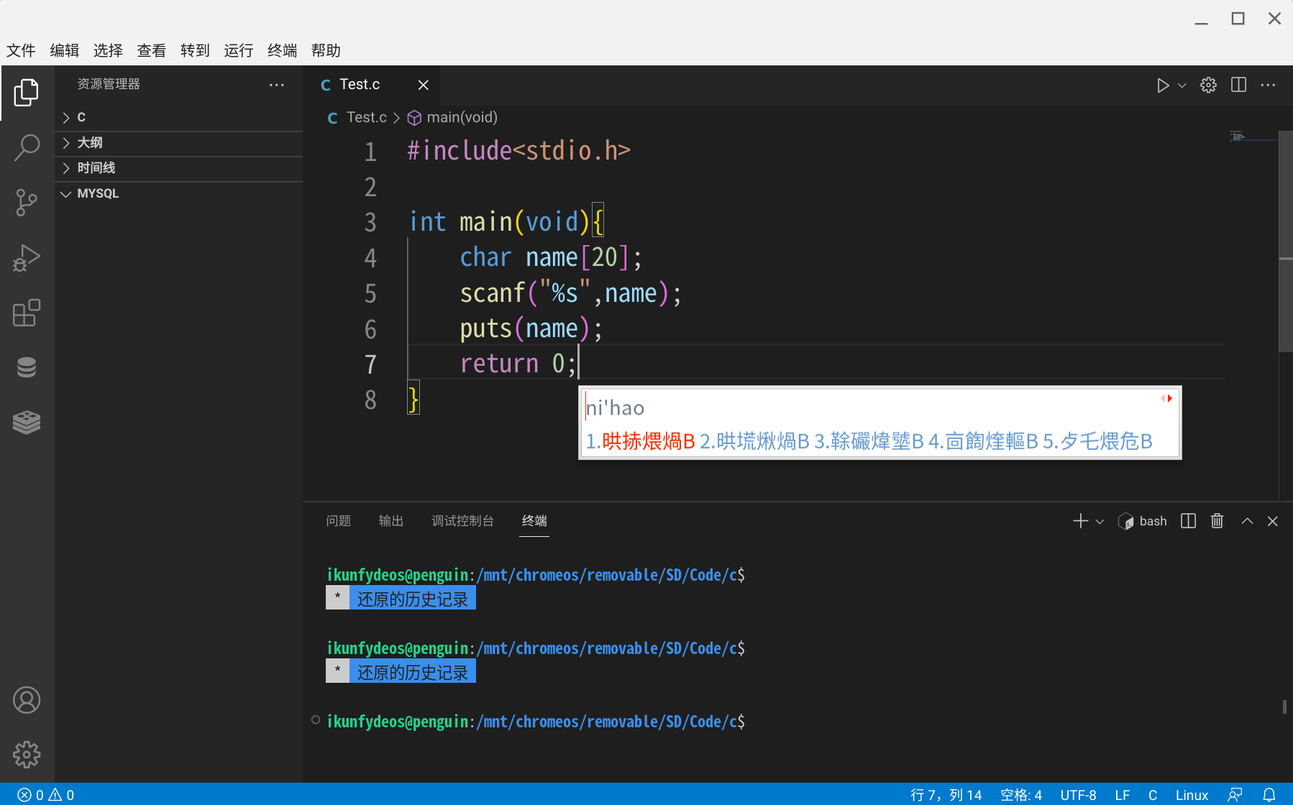
Task: Open the Run and Debug view
Action: [x=27, y=258]
